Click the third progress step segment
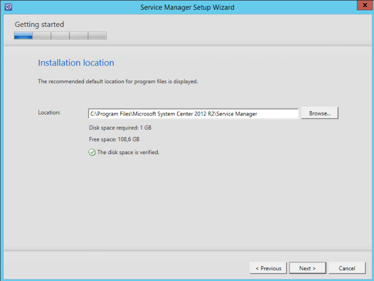This screenshot has height=281, width=374. [60, 35]
